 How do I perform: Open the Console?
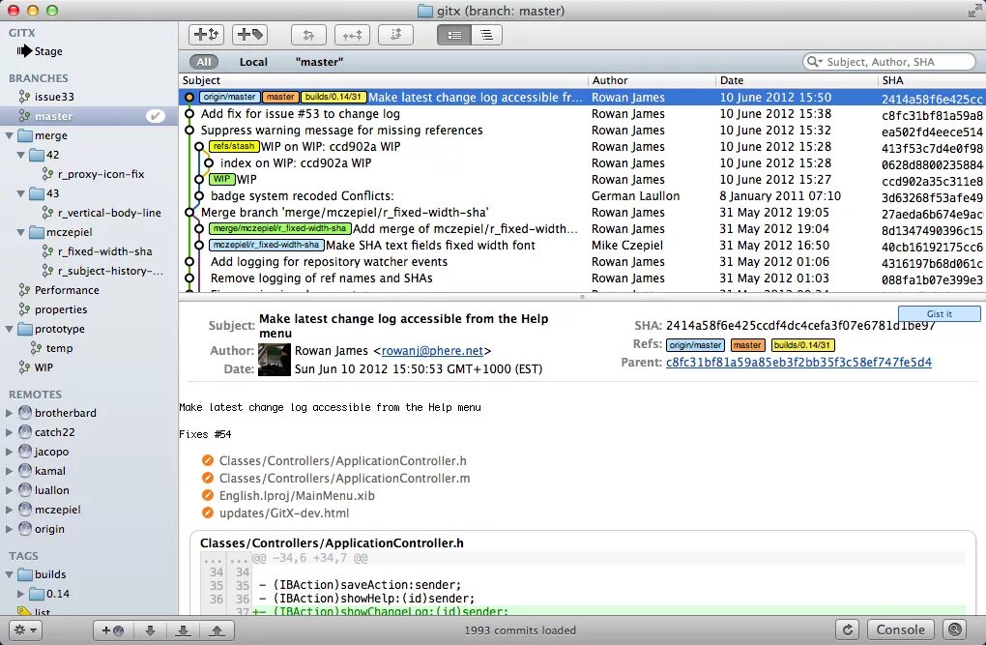tap(901, 630)
